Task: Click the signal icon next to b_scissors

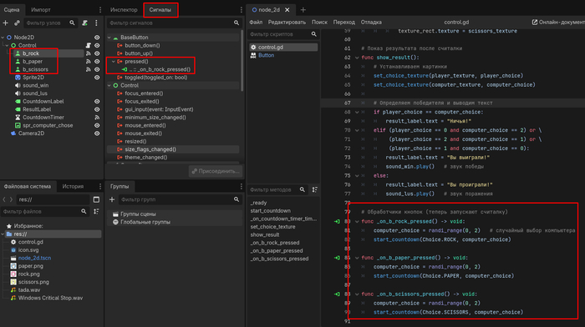Action: click(89, 69)
